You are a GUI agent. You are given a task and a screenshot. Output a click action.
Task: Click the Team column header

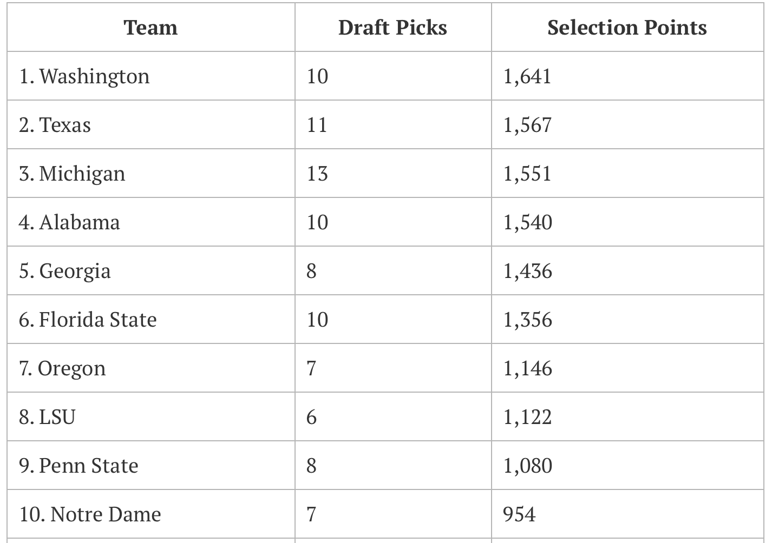coord(151,28)
